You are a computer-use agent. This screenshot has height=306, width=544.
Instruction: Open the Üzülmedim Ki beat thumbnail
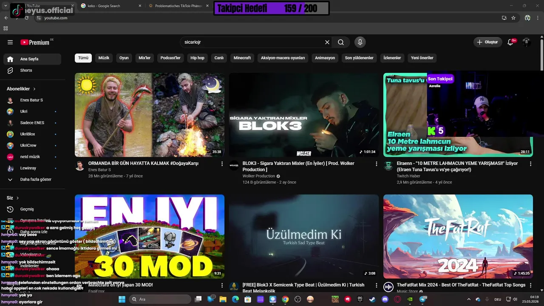pyautogui.click(x=304, y=236)
